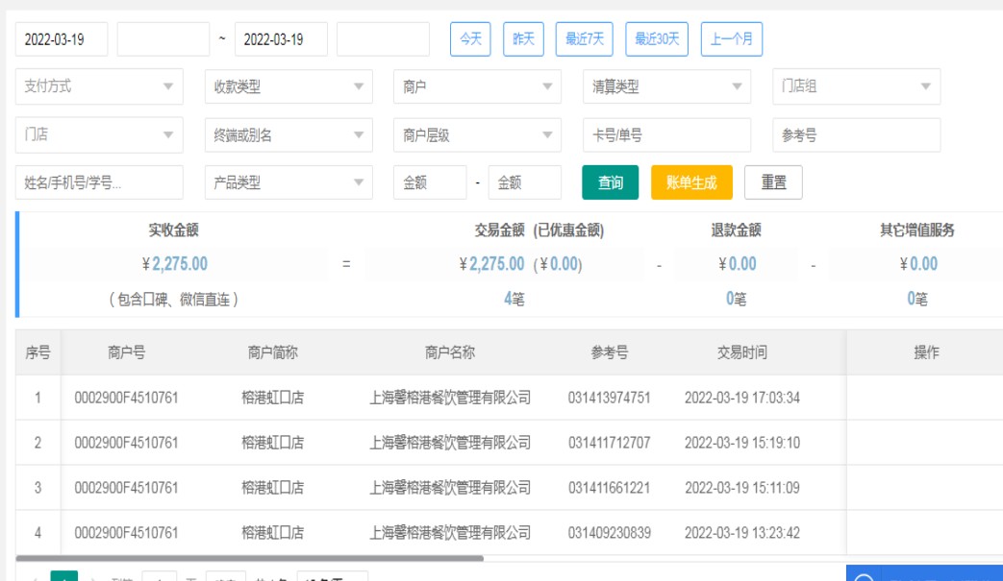Click the 姓名/手机号/学号 input field
Screen dimensions: 1003x581
(99, 182)
